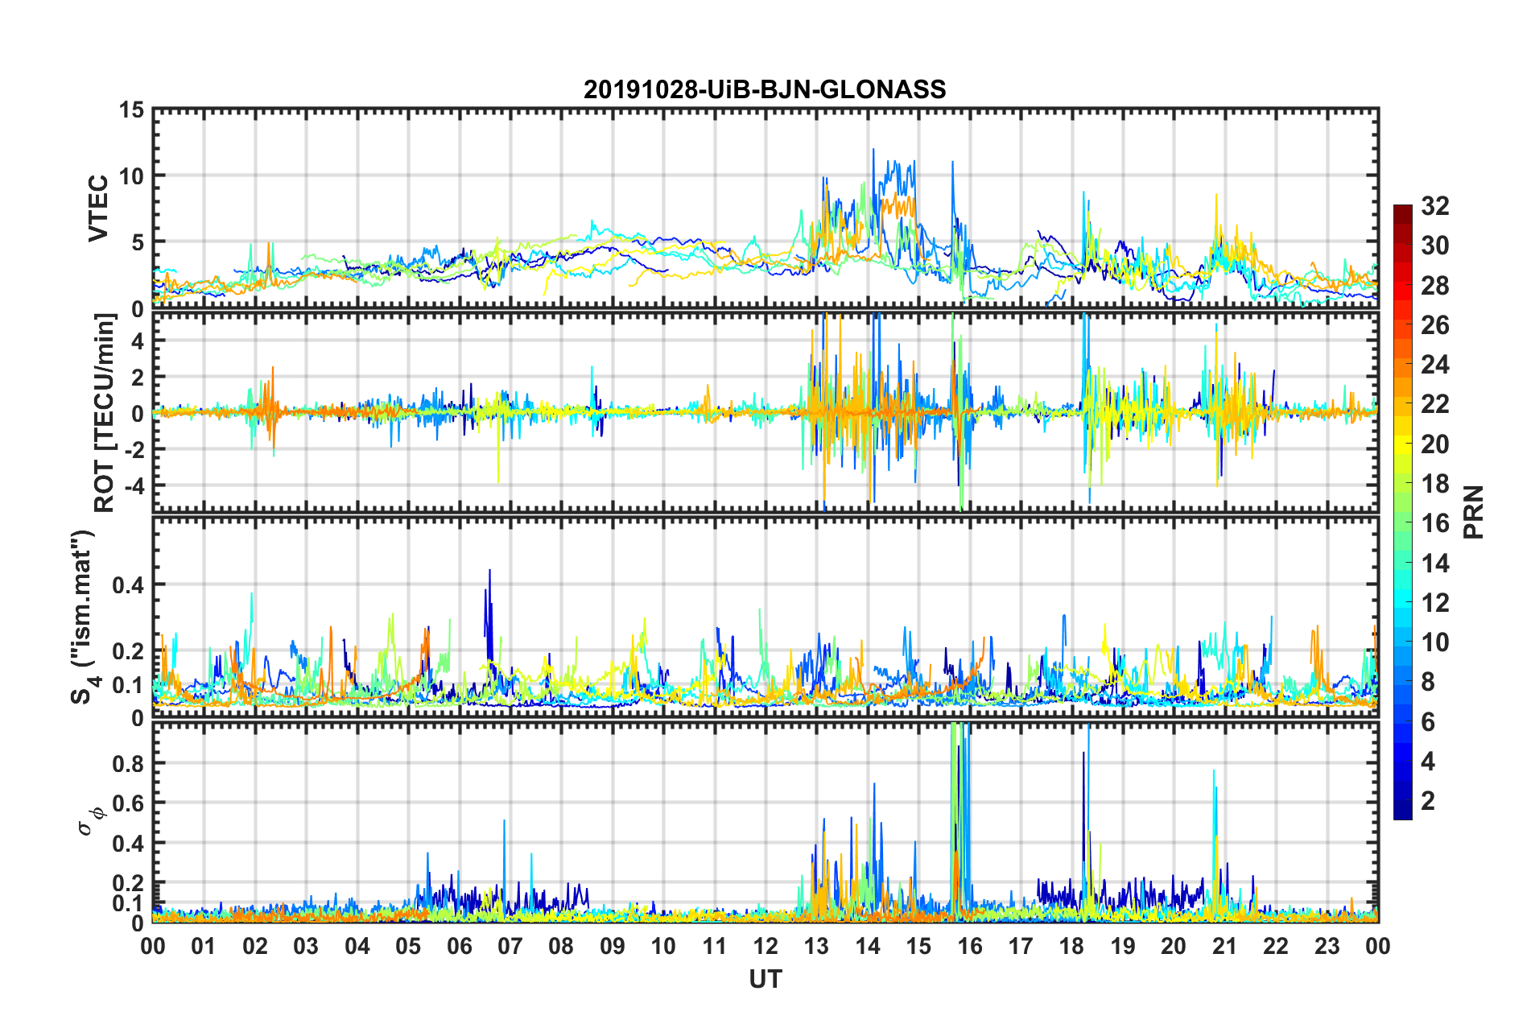Click the VTEC y-axis label

98,209
